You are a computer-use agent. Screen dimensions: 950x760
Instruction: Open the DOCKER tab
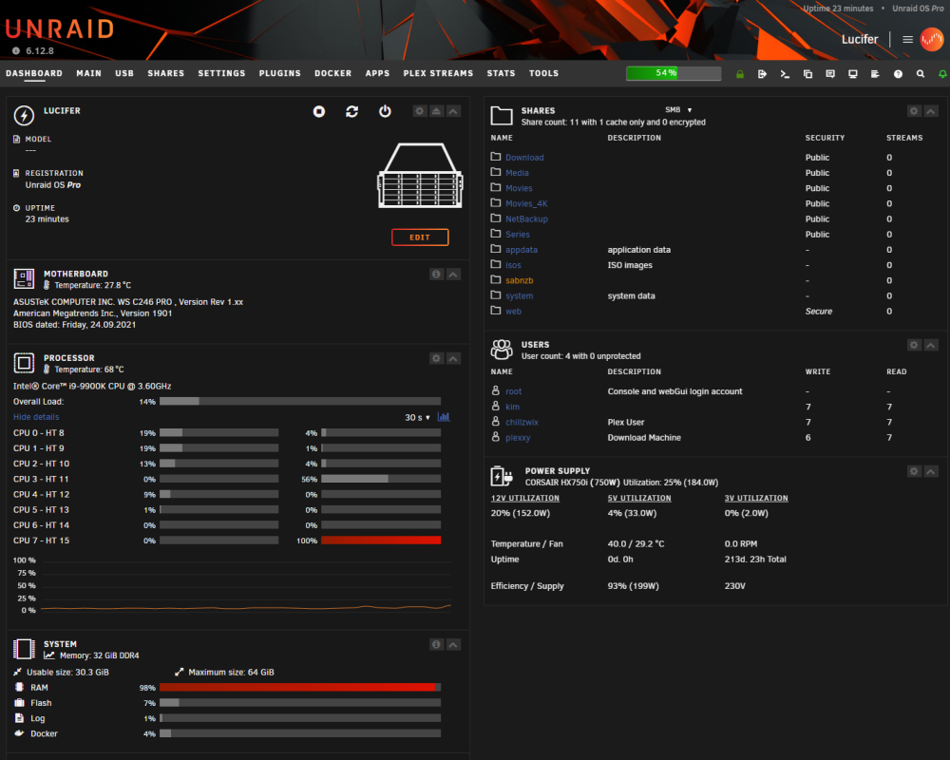click(332, 73)
